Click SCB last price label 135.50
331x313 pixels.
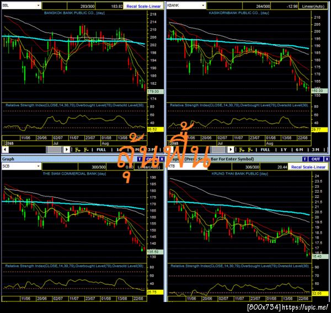point(155,252)
